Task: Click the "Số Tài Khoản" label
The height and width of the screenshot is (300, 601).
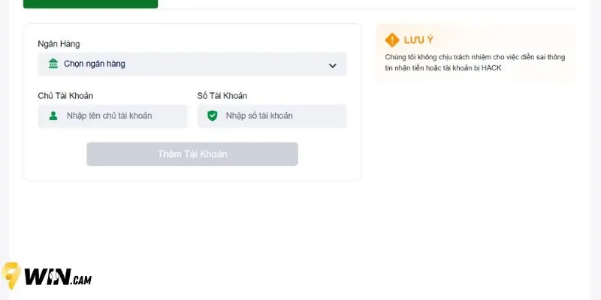Action: click(x=222, y=96)
